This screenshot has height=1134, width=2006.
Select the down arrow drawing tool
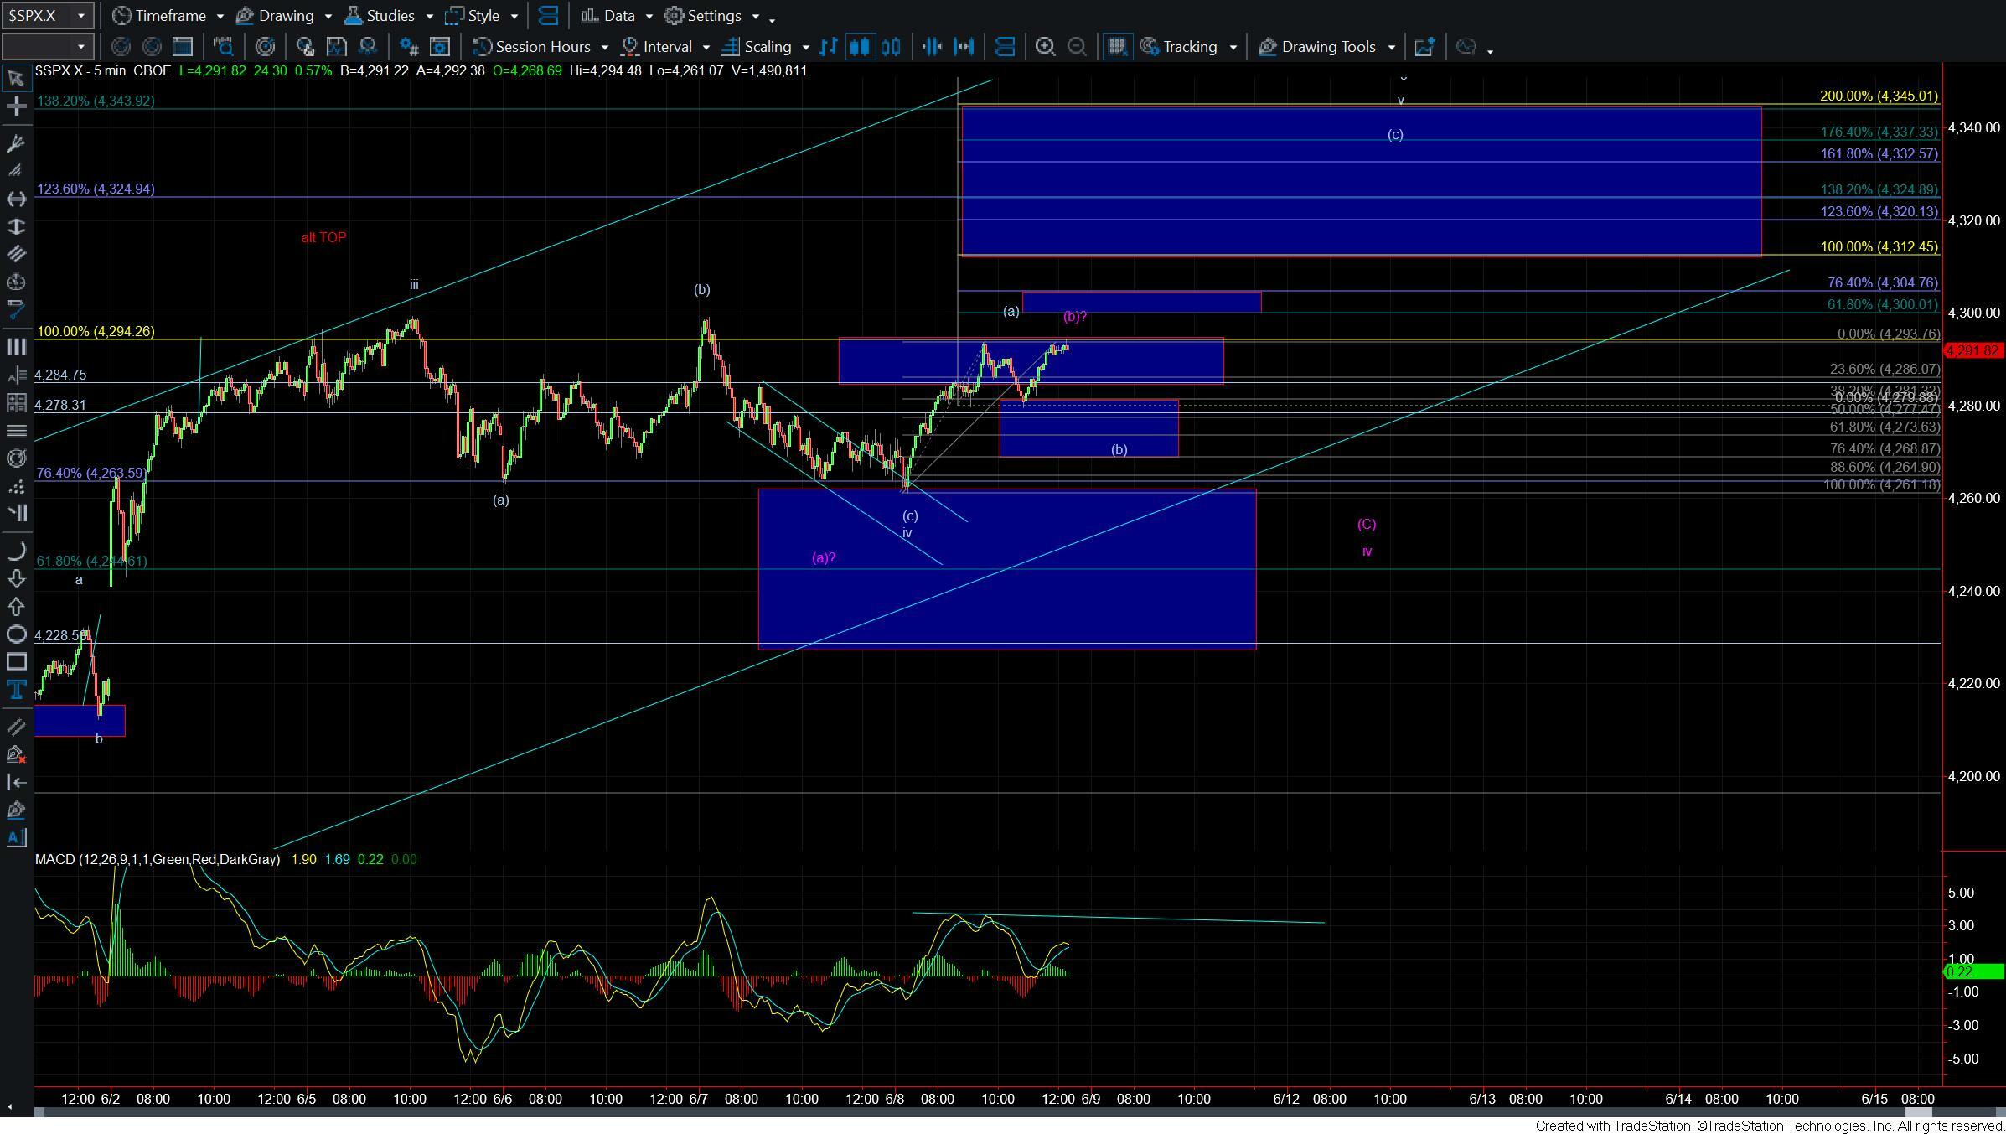15,578
